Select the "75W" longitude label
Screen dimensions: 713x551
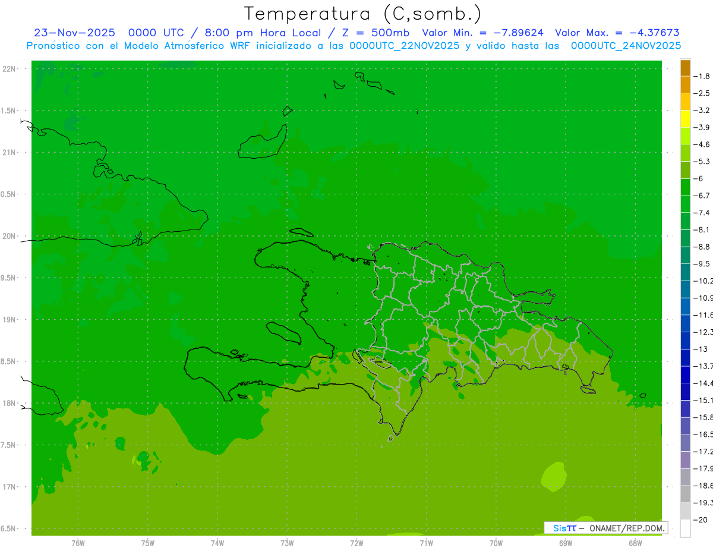point(147,543)
